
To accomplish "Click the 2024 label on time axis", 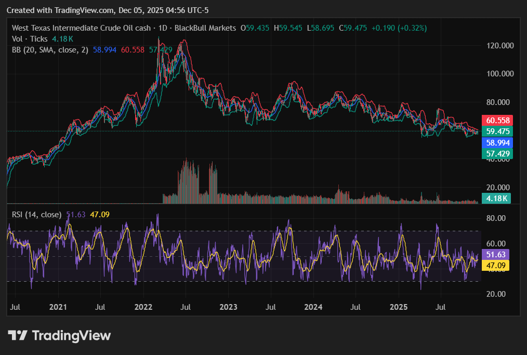I will (x=313, y=307).
